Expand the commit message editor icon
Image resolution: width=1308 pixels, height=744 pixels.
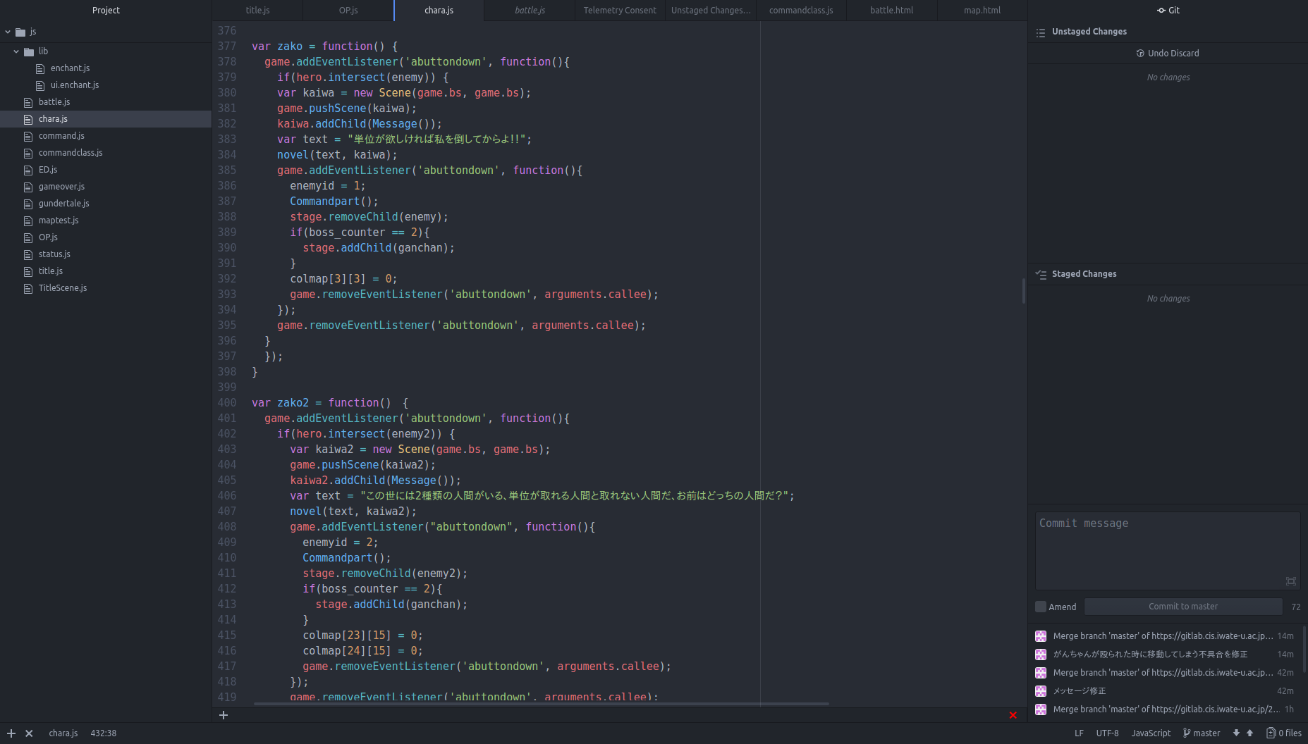coord(1291,581)
